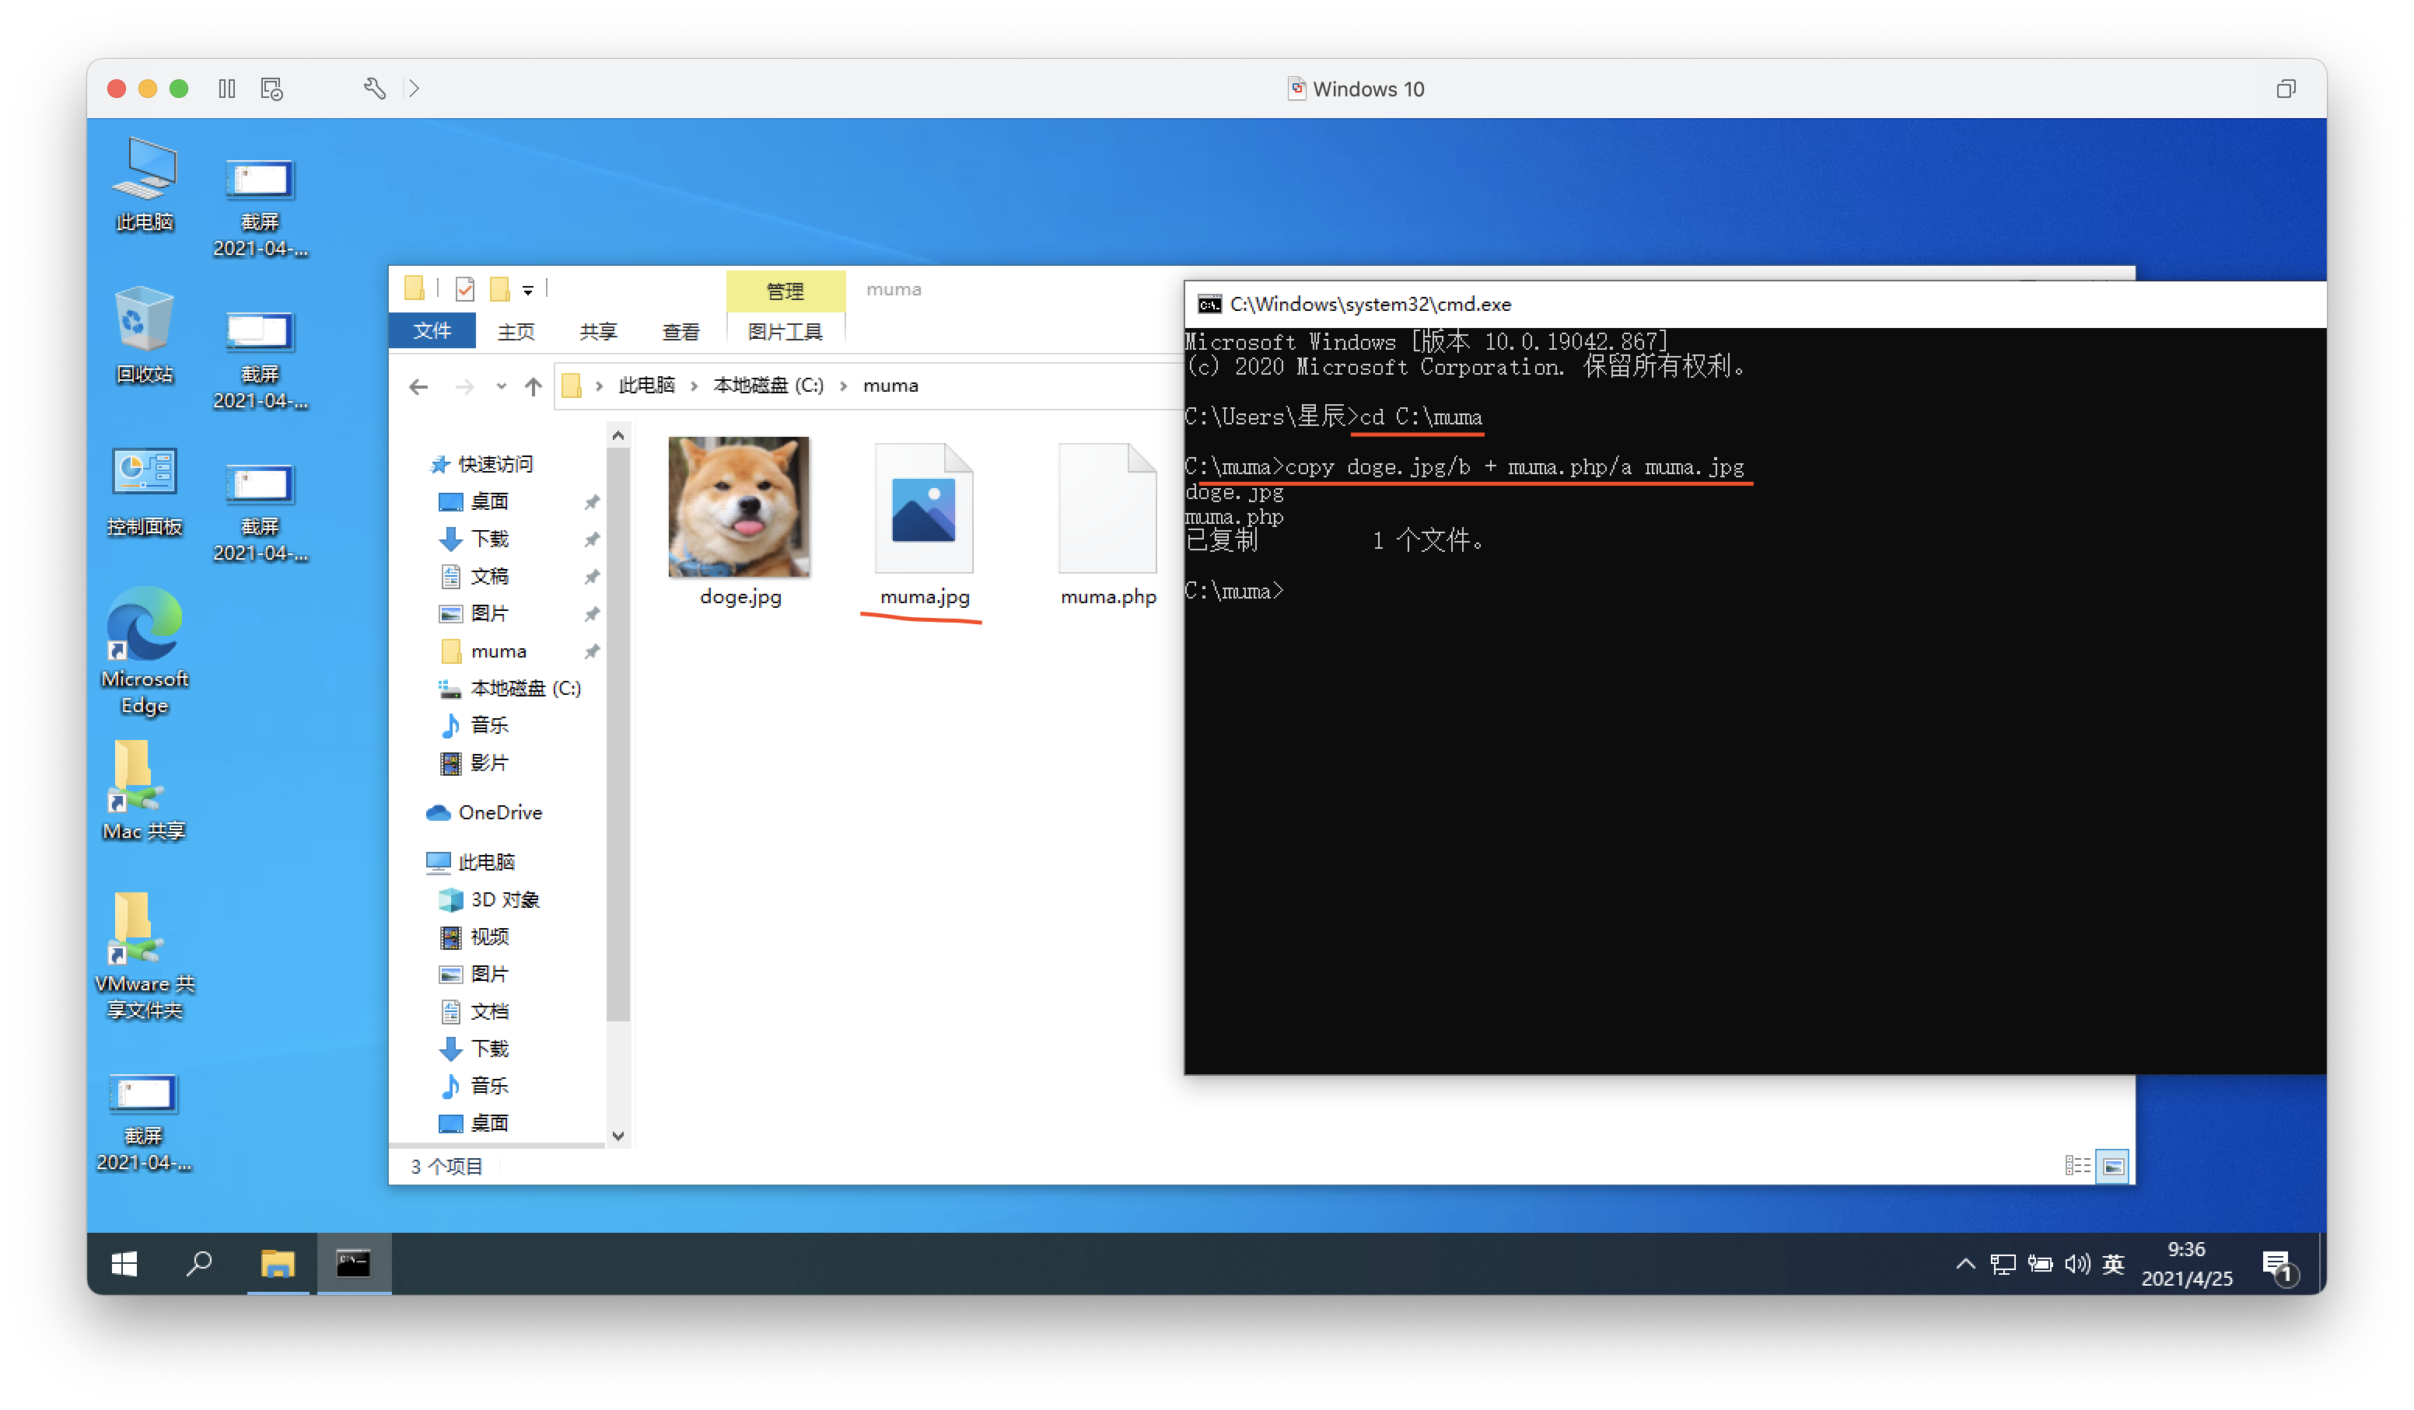Show hidden tray icons chevron
Image resolution: width=2414 pixels, height=1410 pixels.
1964,1265
